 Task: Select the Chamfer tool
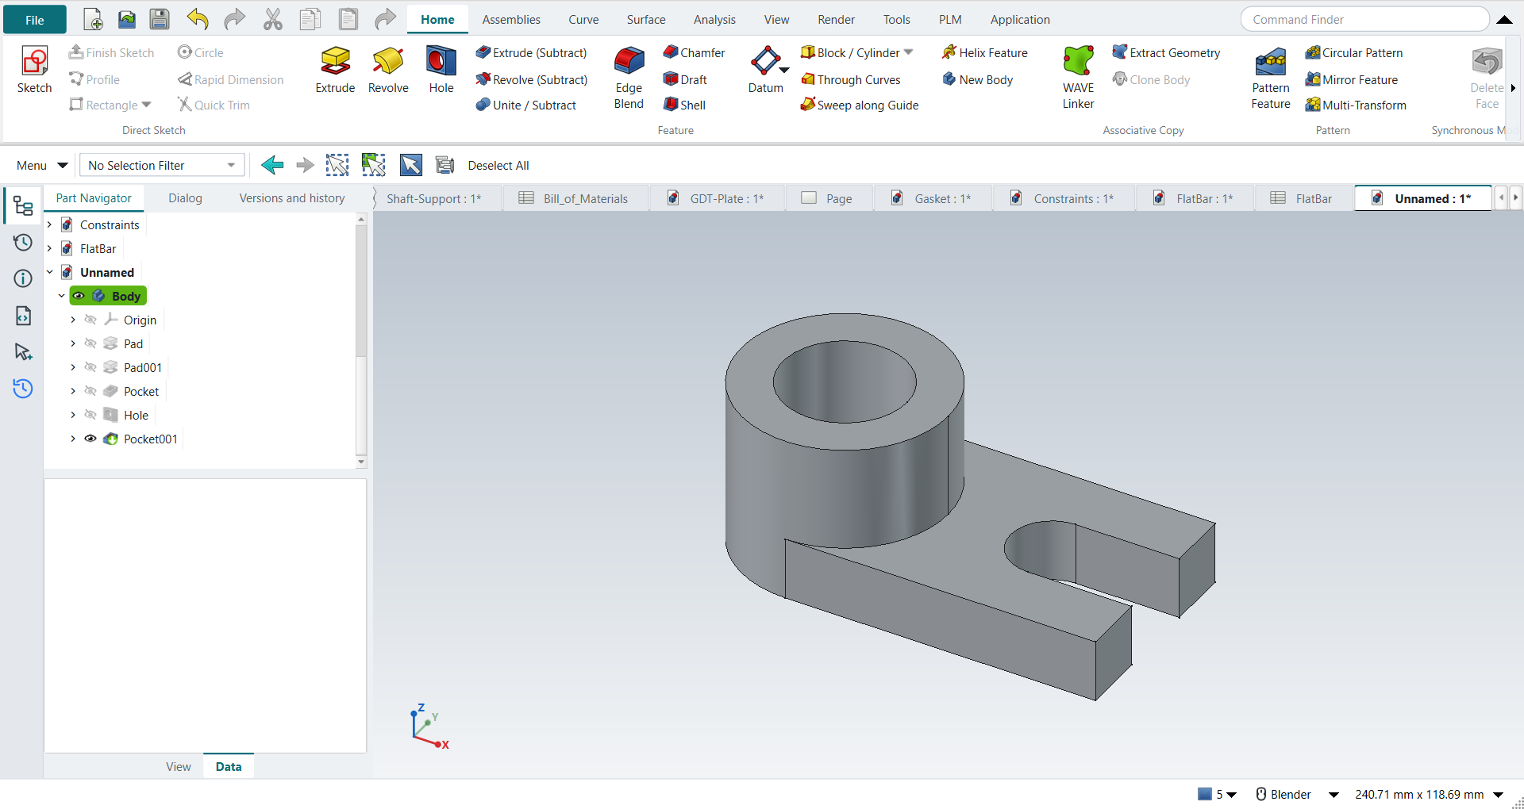tap(694, 52)
